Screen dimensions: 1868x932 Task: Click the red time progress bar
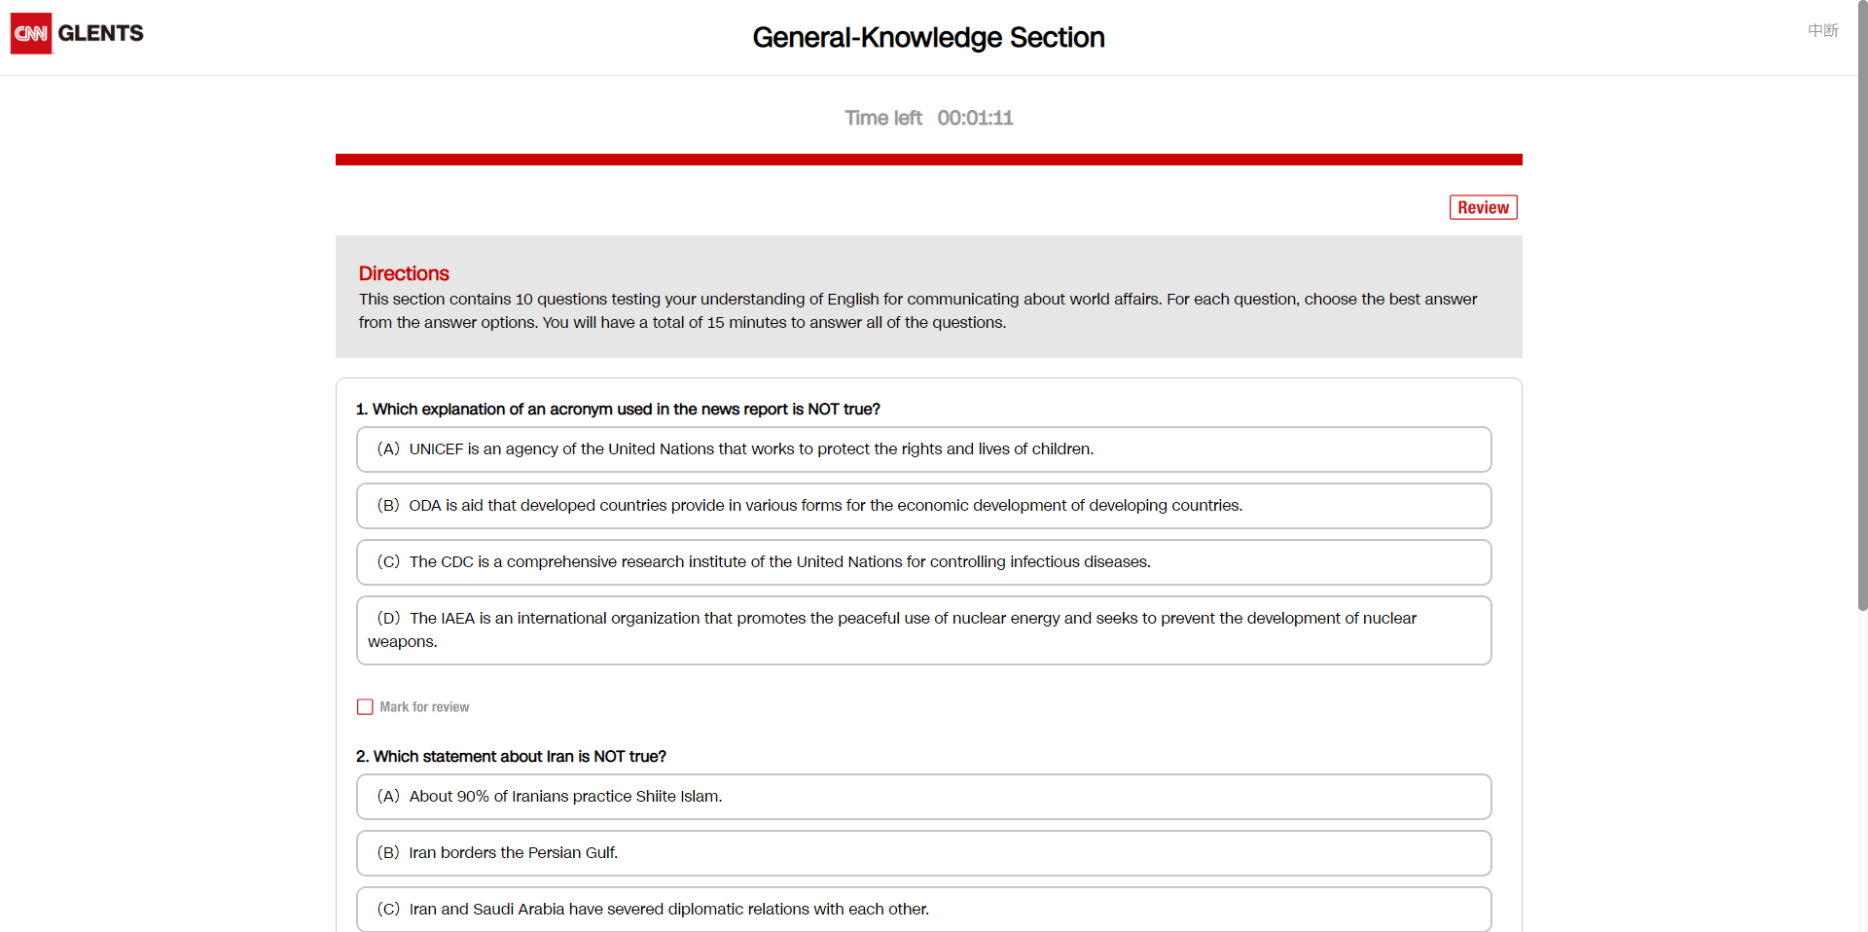pos(928,160)
